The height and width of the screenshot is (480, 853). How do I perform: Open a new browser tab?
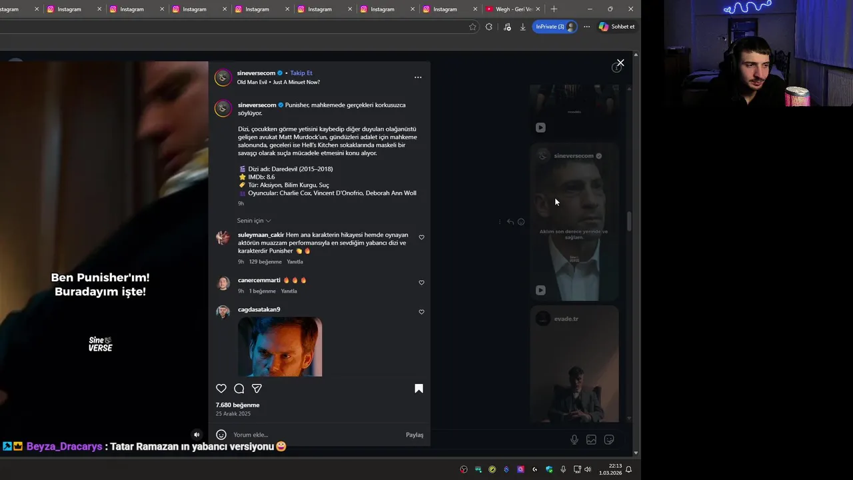[554, 9]
